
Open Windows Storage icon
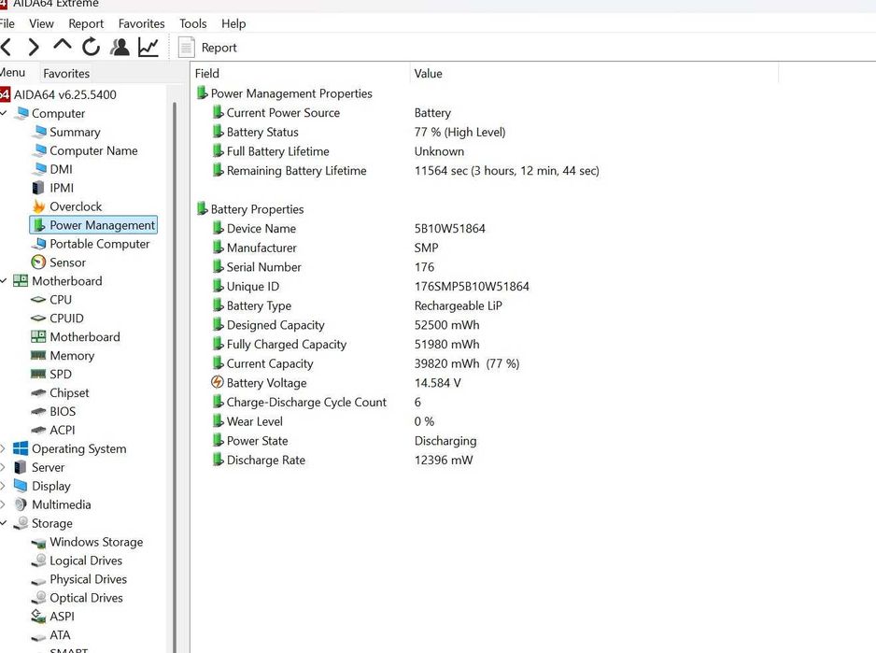[x=38, y=543]
